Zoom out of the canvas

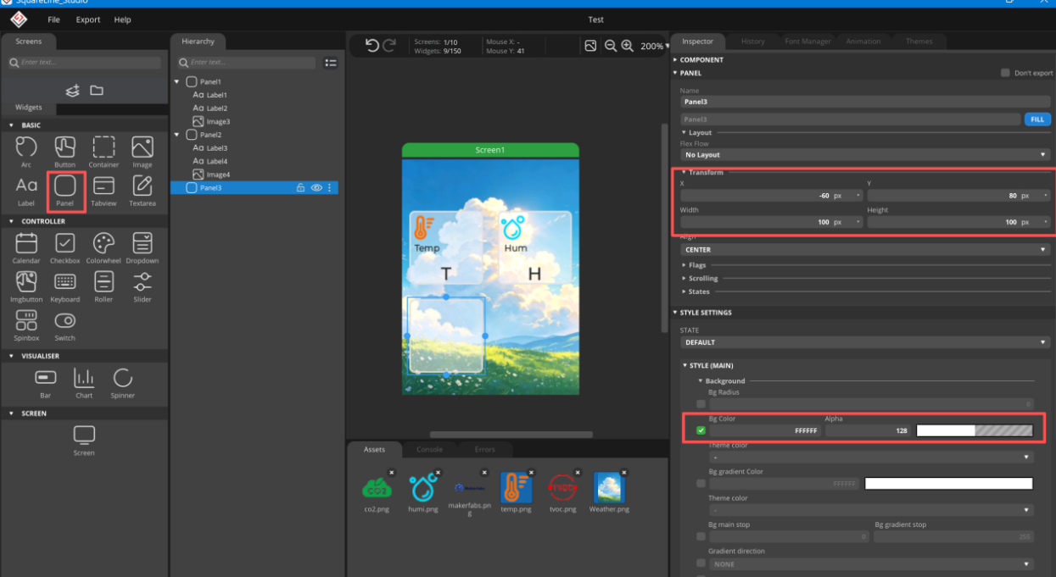(610, 46)
